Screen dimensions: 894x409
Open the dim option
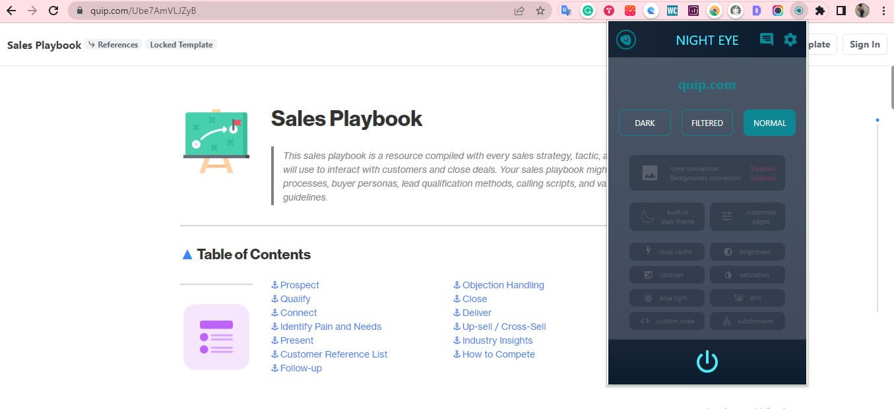point(748,298)
